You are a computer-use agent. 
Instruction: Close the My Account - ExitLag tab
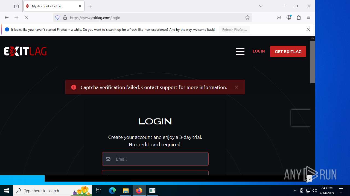[x=80, y=6]
